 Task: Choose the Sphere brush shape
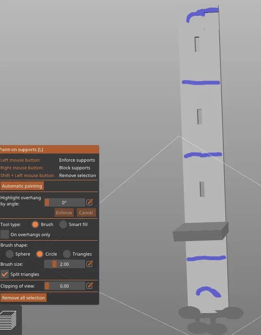point(10,254)
